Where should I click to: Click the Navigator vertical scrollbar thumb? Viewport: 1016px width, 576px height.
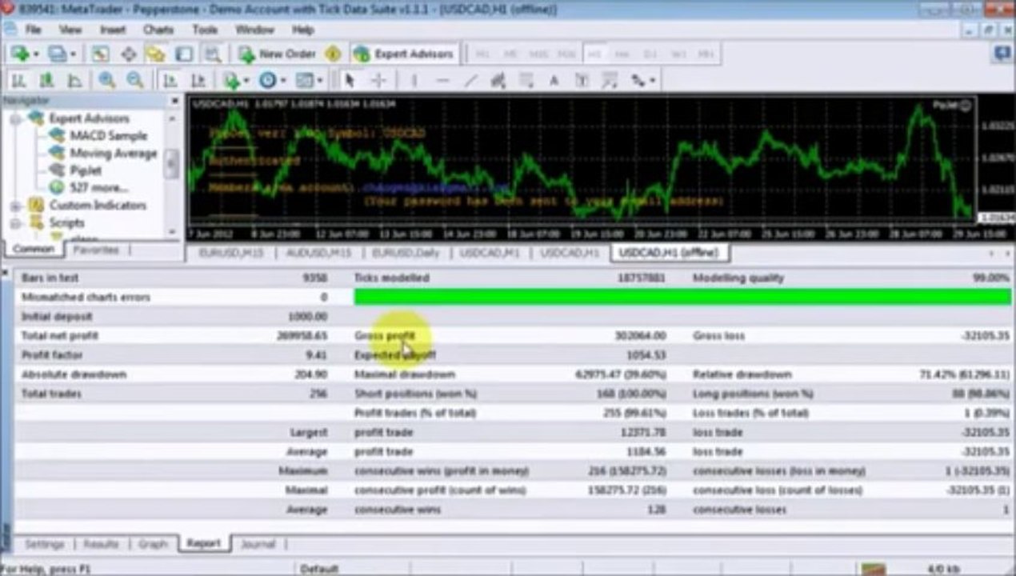pos(171,163)
